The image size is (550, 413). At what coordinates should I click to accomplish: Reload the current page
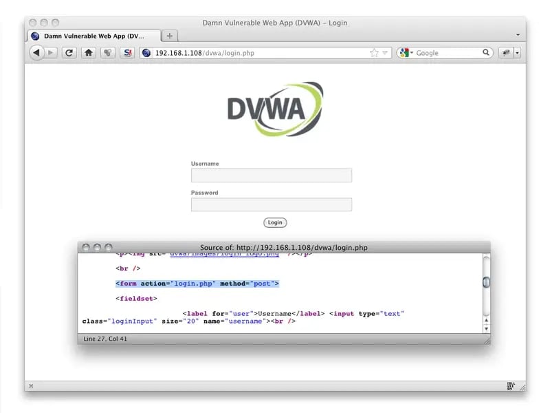(69, 52)
